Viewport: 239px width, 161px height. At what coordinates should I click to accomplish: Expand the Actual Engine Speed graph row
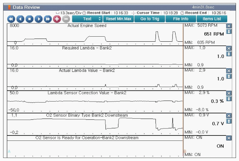pos(229,32)
